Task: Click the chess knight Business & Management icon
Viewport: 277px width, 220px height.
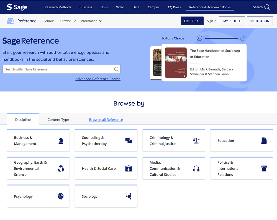Action: click(61, 141)
